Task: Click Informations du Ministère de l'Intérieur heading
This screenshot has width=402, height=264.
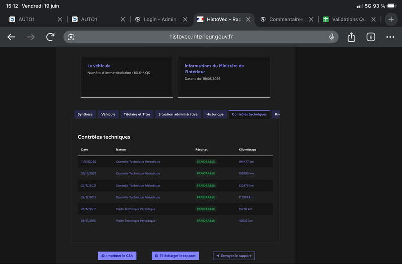Action: coord(215,69)
